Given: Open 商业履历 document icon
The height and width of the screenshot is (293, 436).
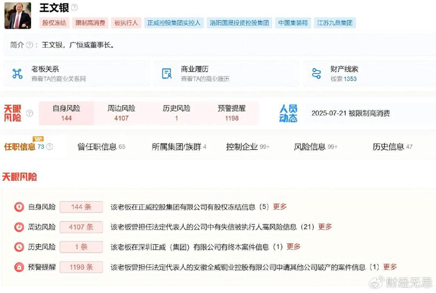Looking at the screenshot, I should click(167, 73).
